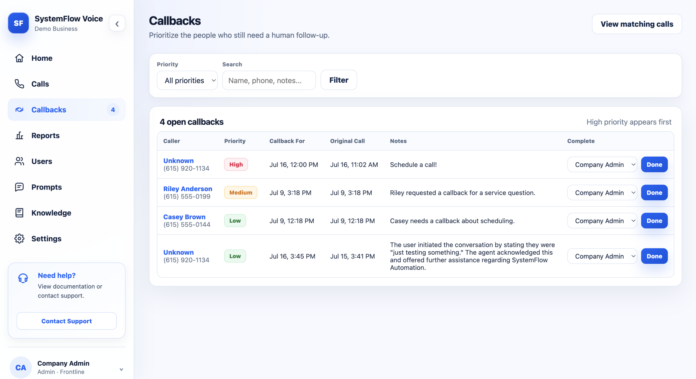Click Jul 16, 11:02 AM original call time
Image resolution: width=696 pixels, height=379 pixels.
coord(354,165)
